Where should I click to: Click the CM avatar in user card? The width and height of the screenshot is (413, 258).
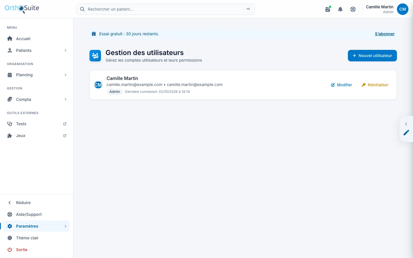[x=98, y=85]
